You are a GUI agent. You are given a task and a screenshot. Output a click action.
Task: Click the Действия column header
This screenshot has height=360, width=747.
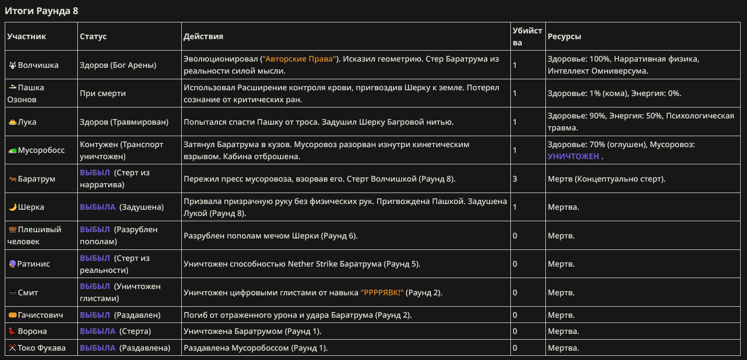click(x=203, y=37)
